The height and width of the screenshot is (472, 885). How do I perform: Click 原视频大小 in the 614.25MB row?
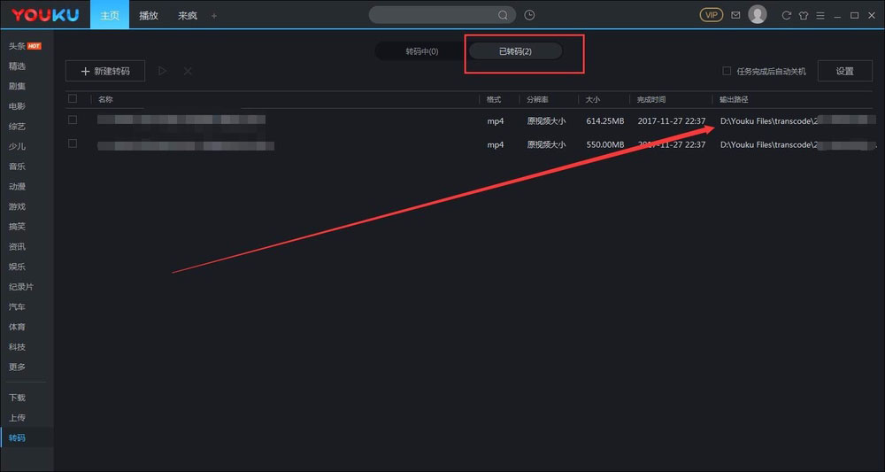(x=546, y=120)
